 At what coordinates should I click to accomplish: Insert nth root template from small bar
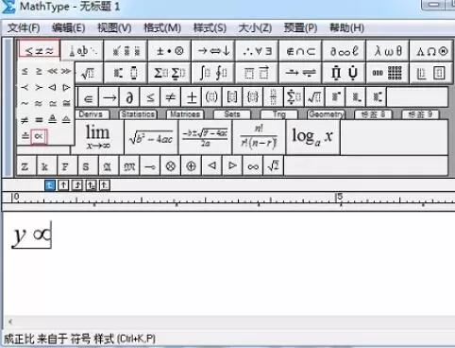coord(314,97)
